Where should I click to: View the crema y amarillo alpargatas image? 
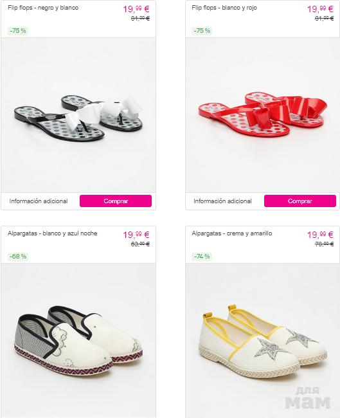tap(262, 341)
